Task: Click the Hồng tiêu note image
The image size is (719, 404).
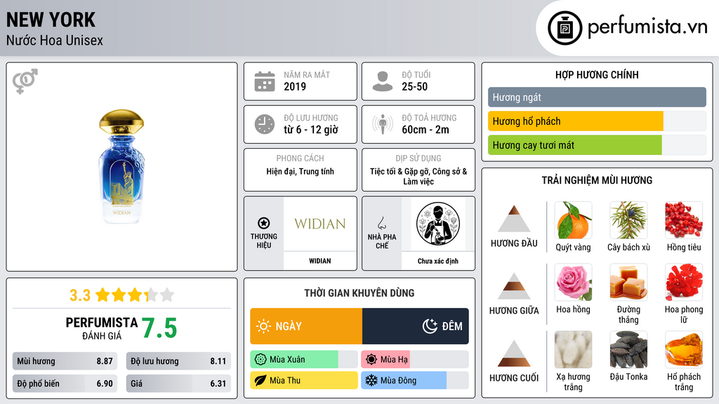Action: (x=684, y=220)
